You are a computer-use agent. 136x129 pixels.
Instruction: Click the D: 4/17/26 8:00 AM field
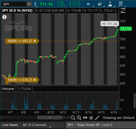49,10
